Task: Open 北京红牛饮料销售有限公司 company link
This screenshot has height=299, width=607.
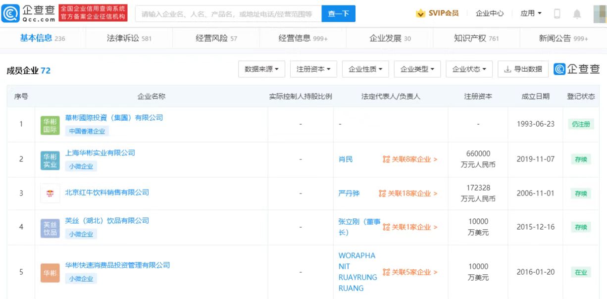Action: [x=107, y=192]
